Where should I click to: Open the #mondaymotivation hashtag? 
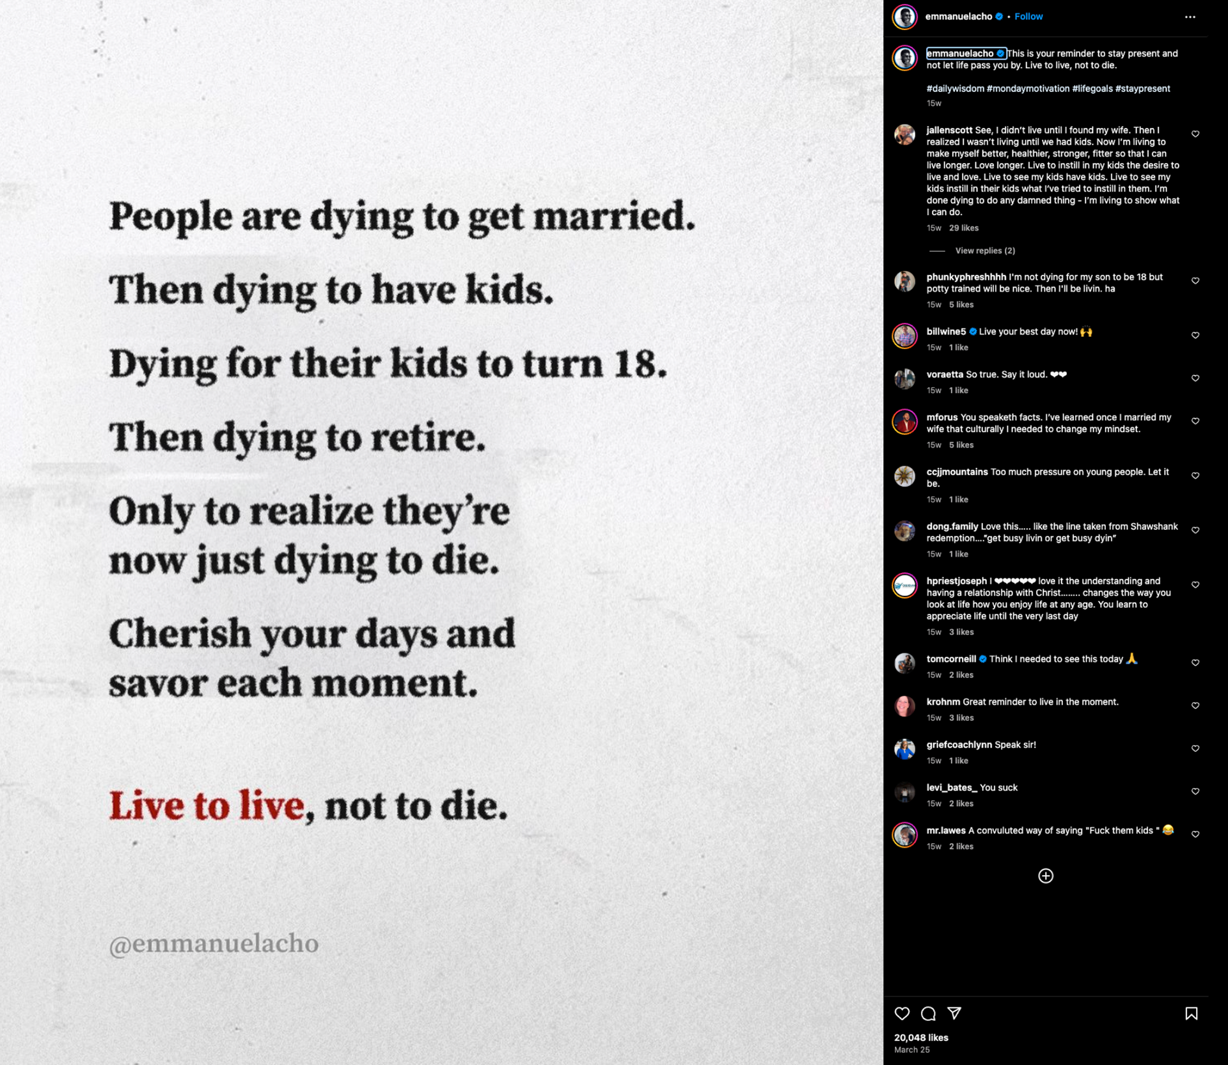coord(1028,89)
